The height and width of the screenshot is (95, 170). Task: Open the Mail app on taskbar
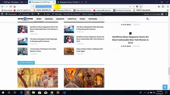(46, 93)
